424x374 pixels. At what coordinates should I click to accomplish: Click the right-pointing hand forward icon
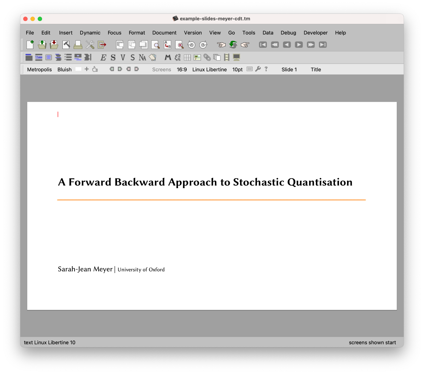coord(245,45)
